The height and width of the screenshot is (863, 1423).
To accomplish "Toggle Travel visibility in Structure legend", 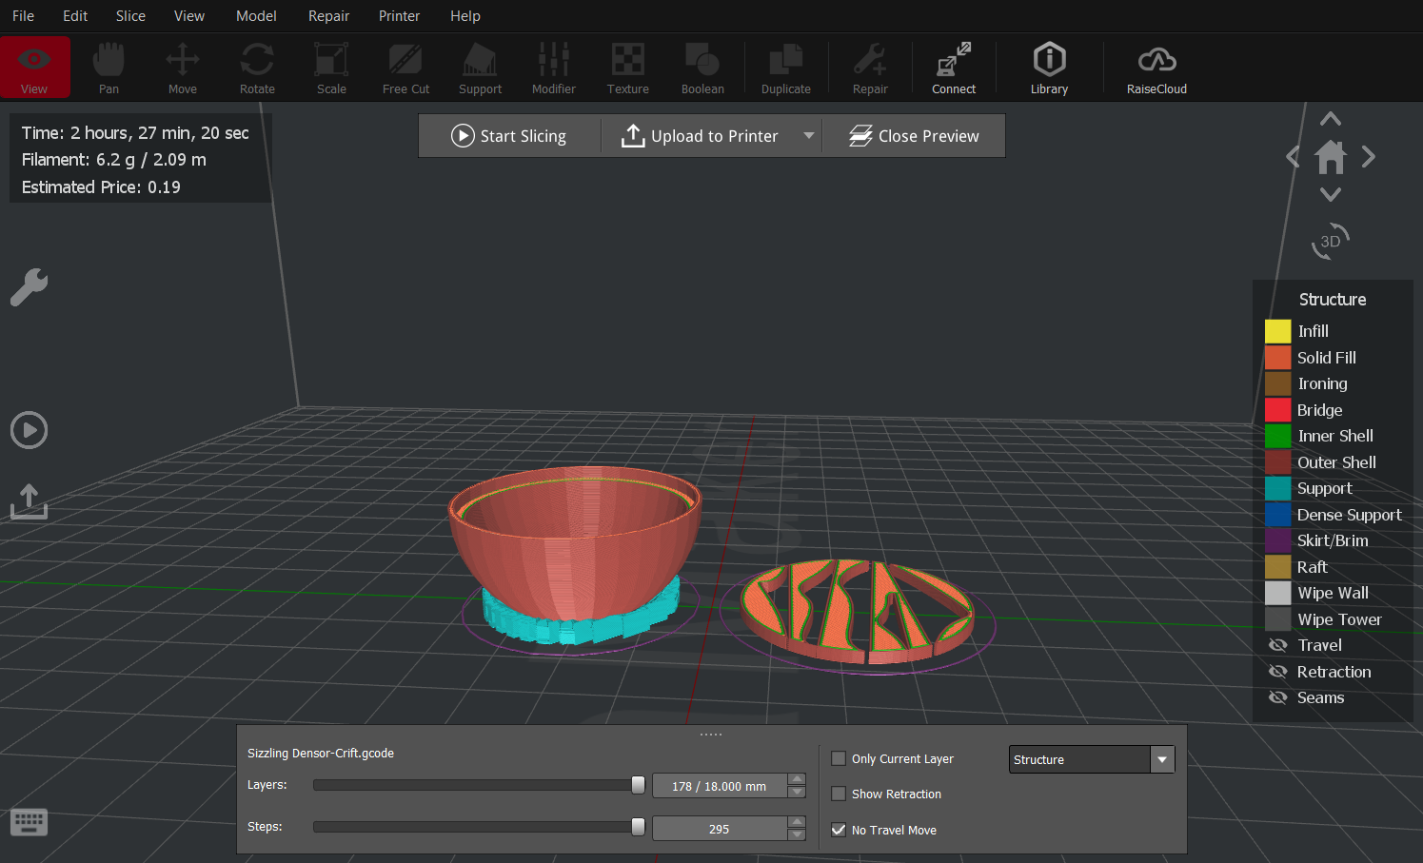I will 1277,645.
